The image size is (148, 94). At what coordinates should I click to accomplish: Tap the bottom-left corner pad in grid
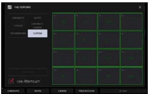point(63,76)
